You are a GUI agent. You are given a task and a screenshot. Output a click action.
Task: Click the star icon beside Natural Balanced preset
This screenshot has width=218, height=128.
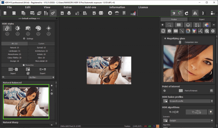(x=52, y=85)
